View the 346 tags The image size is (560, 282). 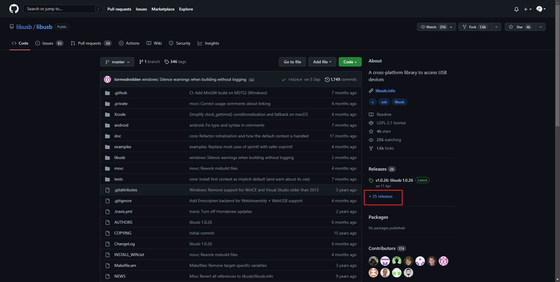(175, 62)
